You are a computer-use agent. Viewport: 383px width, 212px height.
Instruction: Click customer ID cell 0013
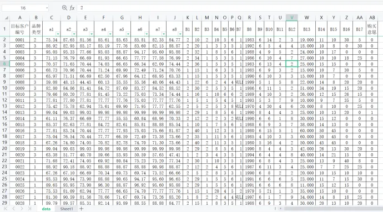coord(20,112)
